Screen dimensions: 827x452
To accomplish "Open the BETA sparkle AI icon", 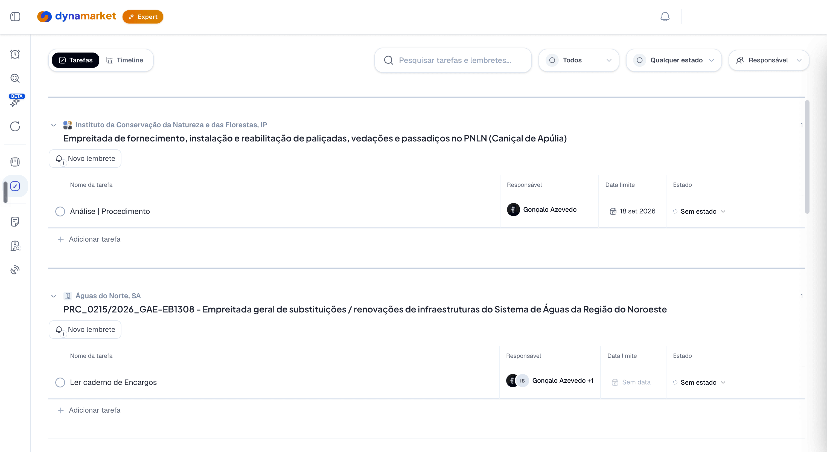I will (x=15, y=101).
